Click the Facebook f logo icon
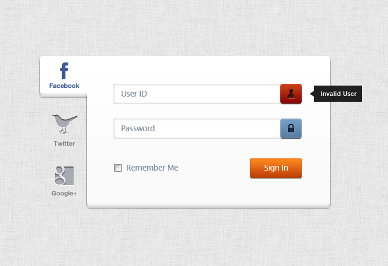The image size is (388, 266). click(64, 71)
